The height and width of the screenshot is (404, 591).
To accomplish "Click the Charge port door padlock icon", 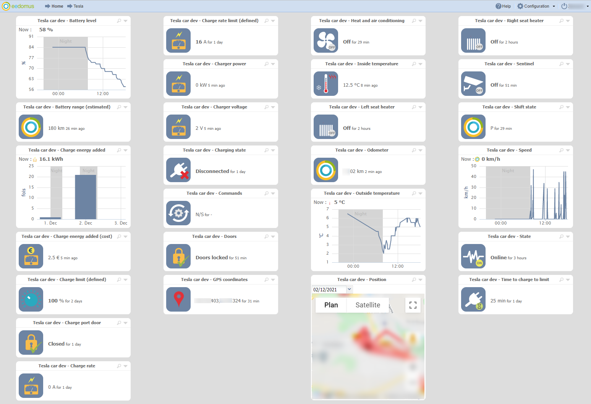I will (x=31, y=343).
